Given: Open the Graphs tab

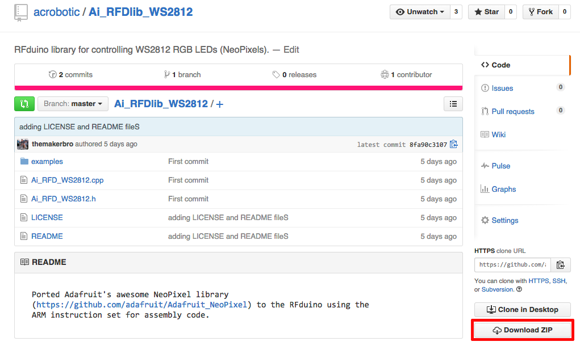Looking at the screenshot, I should point(503,189).
